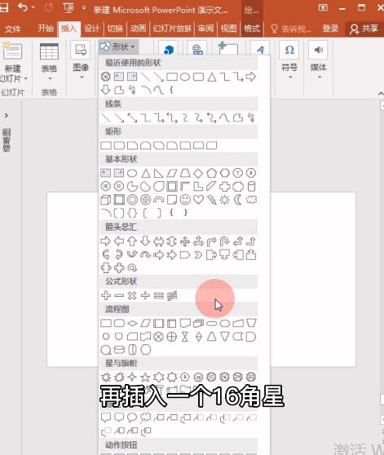Open the 形状 shapes dropdown
Image resolution: width=384 pixels, height=455 pixels.
pyautogui.click(x=118, y=46)
